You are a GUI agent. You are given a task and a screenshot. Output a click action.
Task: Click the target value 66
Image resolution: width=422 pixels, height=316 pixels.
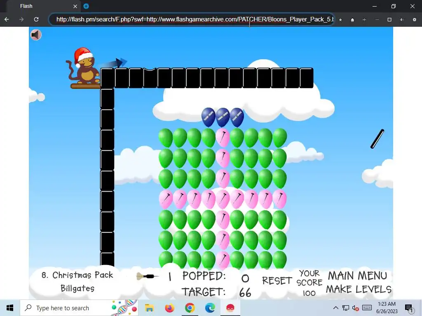click(245, 293)
